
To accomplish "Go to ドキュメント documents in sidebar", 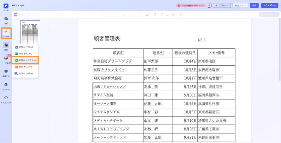I will pyautogui.click(x=6, y=99).
